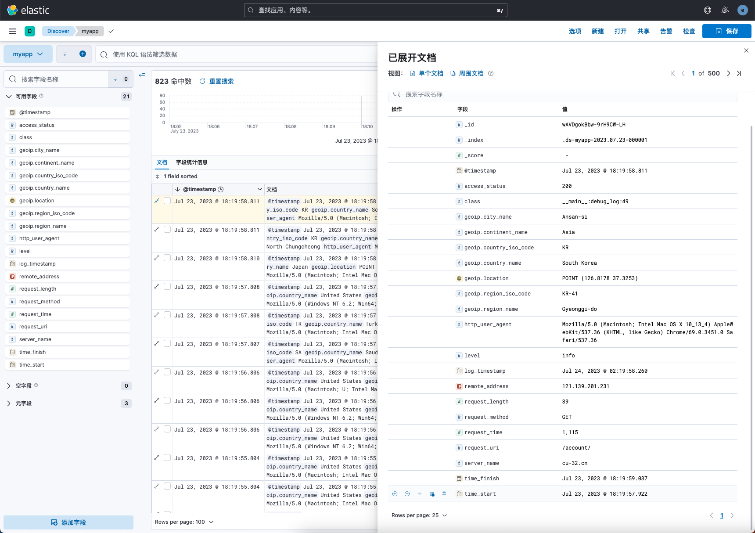This screenshot has height=533, width=755.
Task: Close the expanded document flyout
Action: (746, 50)
